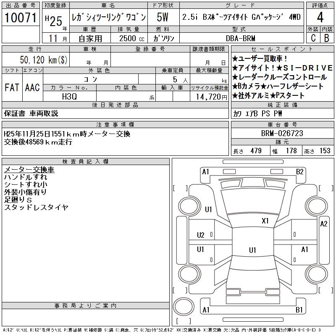The image size is (336, 336).
Task: Click inspector remark ハンドルすれ
Action: click(x=26, y=177)
